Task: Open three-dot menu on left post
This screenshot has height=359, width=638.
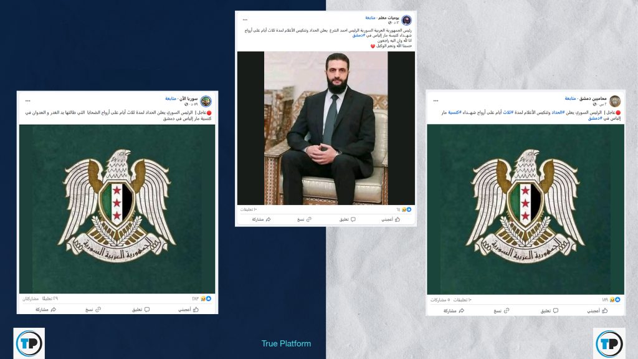Action: pyautogui.click(x=28, y=100)
